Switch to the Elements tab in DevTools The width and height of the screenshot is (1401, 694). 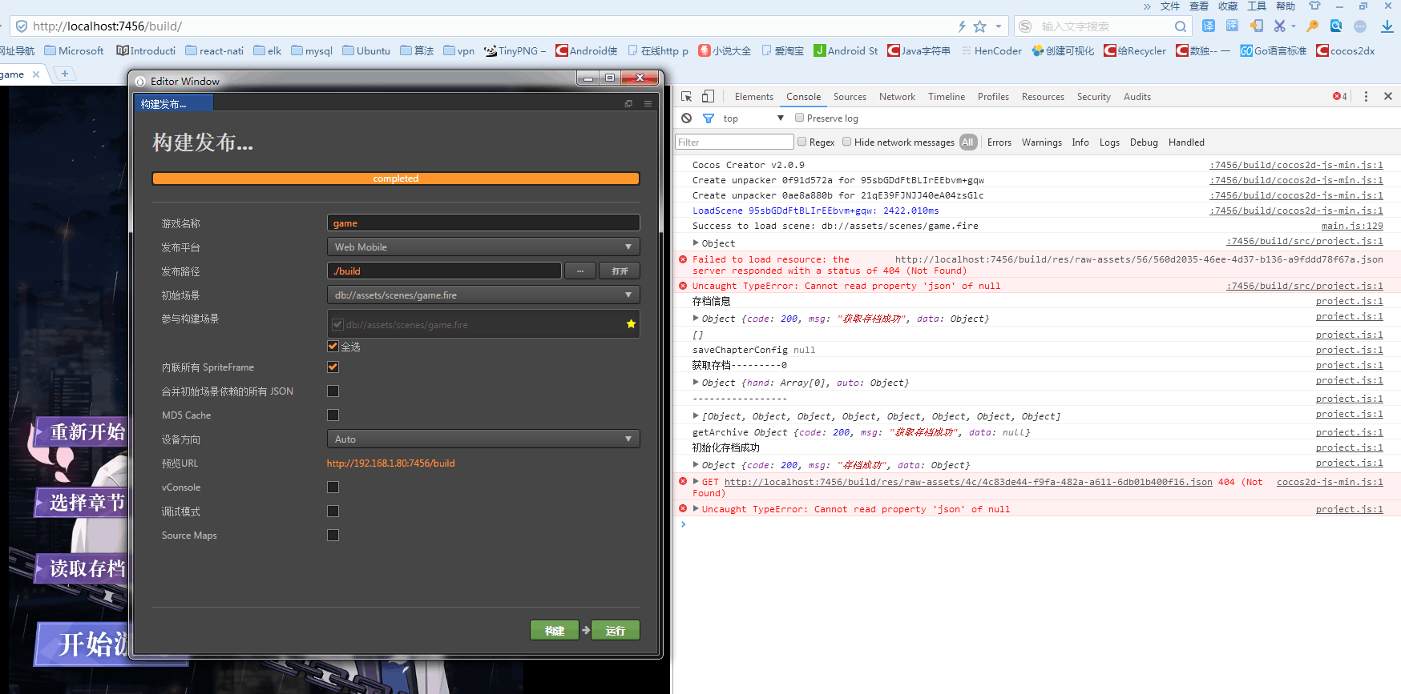[754, 97]
